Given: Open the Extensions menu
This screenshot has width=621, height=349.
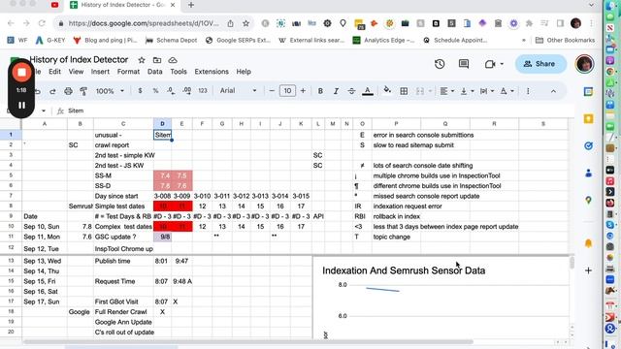Looking at the screenshot, I should [x=212, y=72].
